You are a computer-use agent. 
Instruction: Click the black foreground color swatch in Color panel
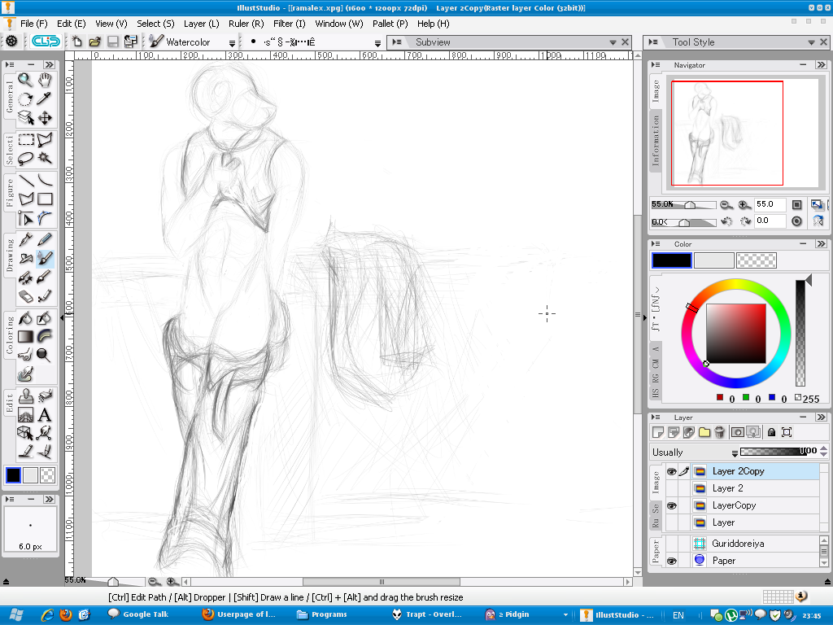pyautogui.click(x=672, y=260)
